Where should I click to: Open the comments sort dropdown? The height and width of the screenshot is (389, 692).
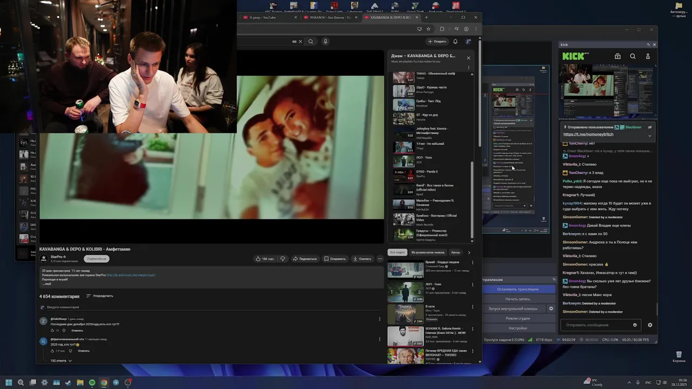[100, 296]
